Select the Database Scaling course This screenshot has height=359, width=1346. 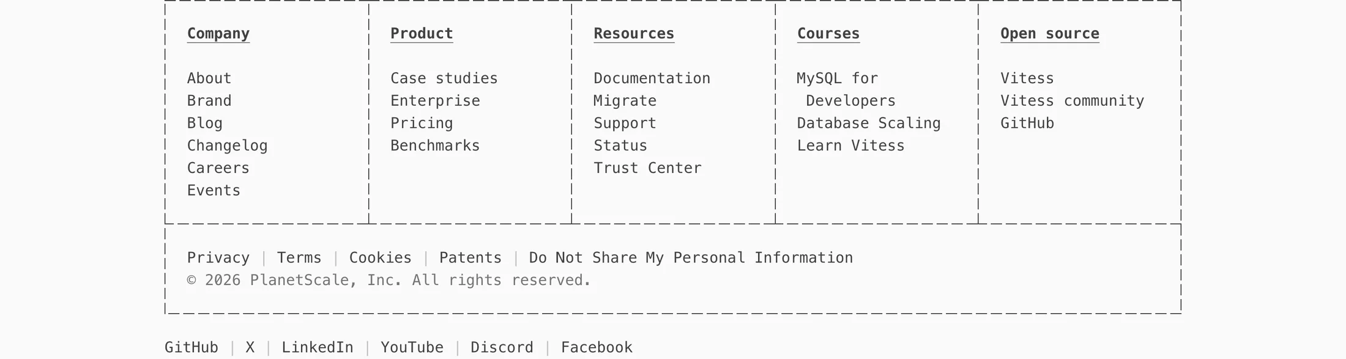click(x=869, y=124)
